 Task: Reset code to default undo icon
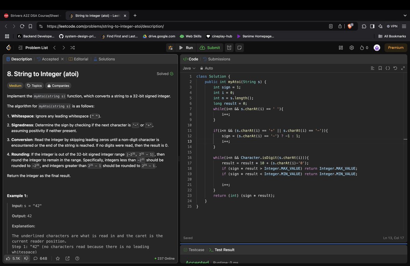[395, 68]
